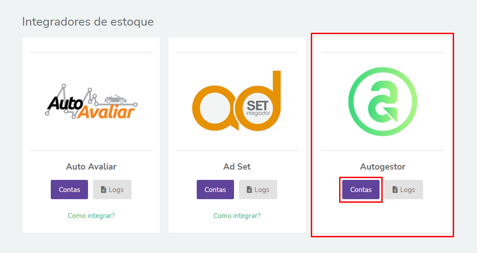Click the Auto Avaliar logo image
The width and height of the screenshot is (477, 253).
coord(91,102)
